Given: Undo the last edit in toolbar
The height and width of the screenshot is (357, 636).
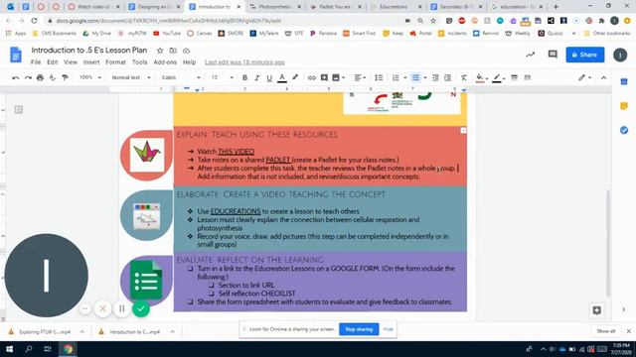Looking at the screenshot, I should pos(16,77).
